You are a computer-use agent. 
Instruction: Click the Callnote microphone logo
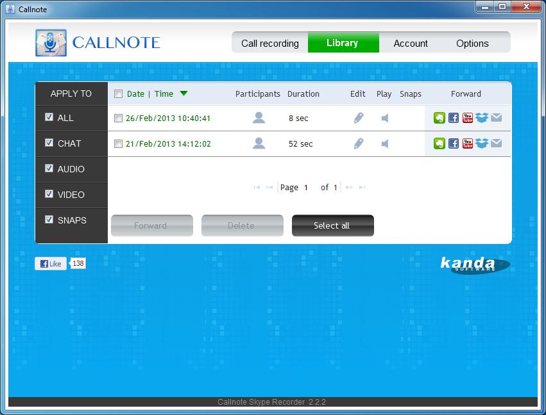(x=51, y=43)
